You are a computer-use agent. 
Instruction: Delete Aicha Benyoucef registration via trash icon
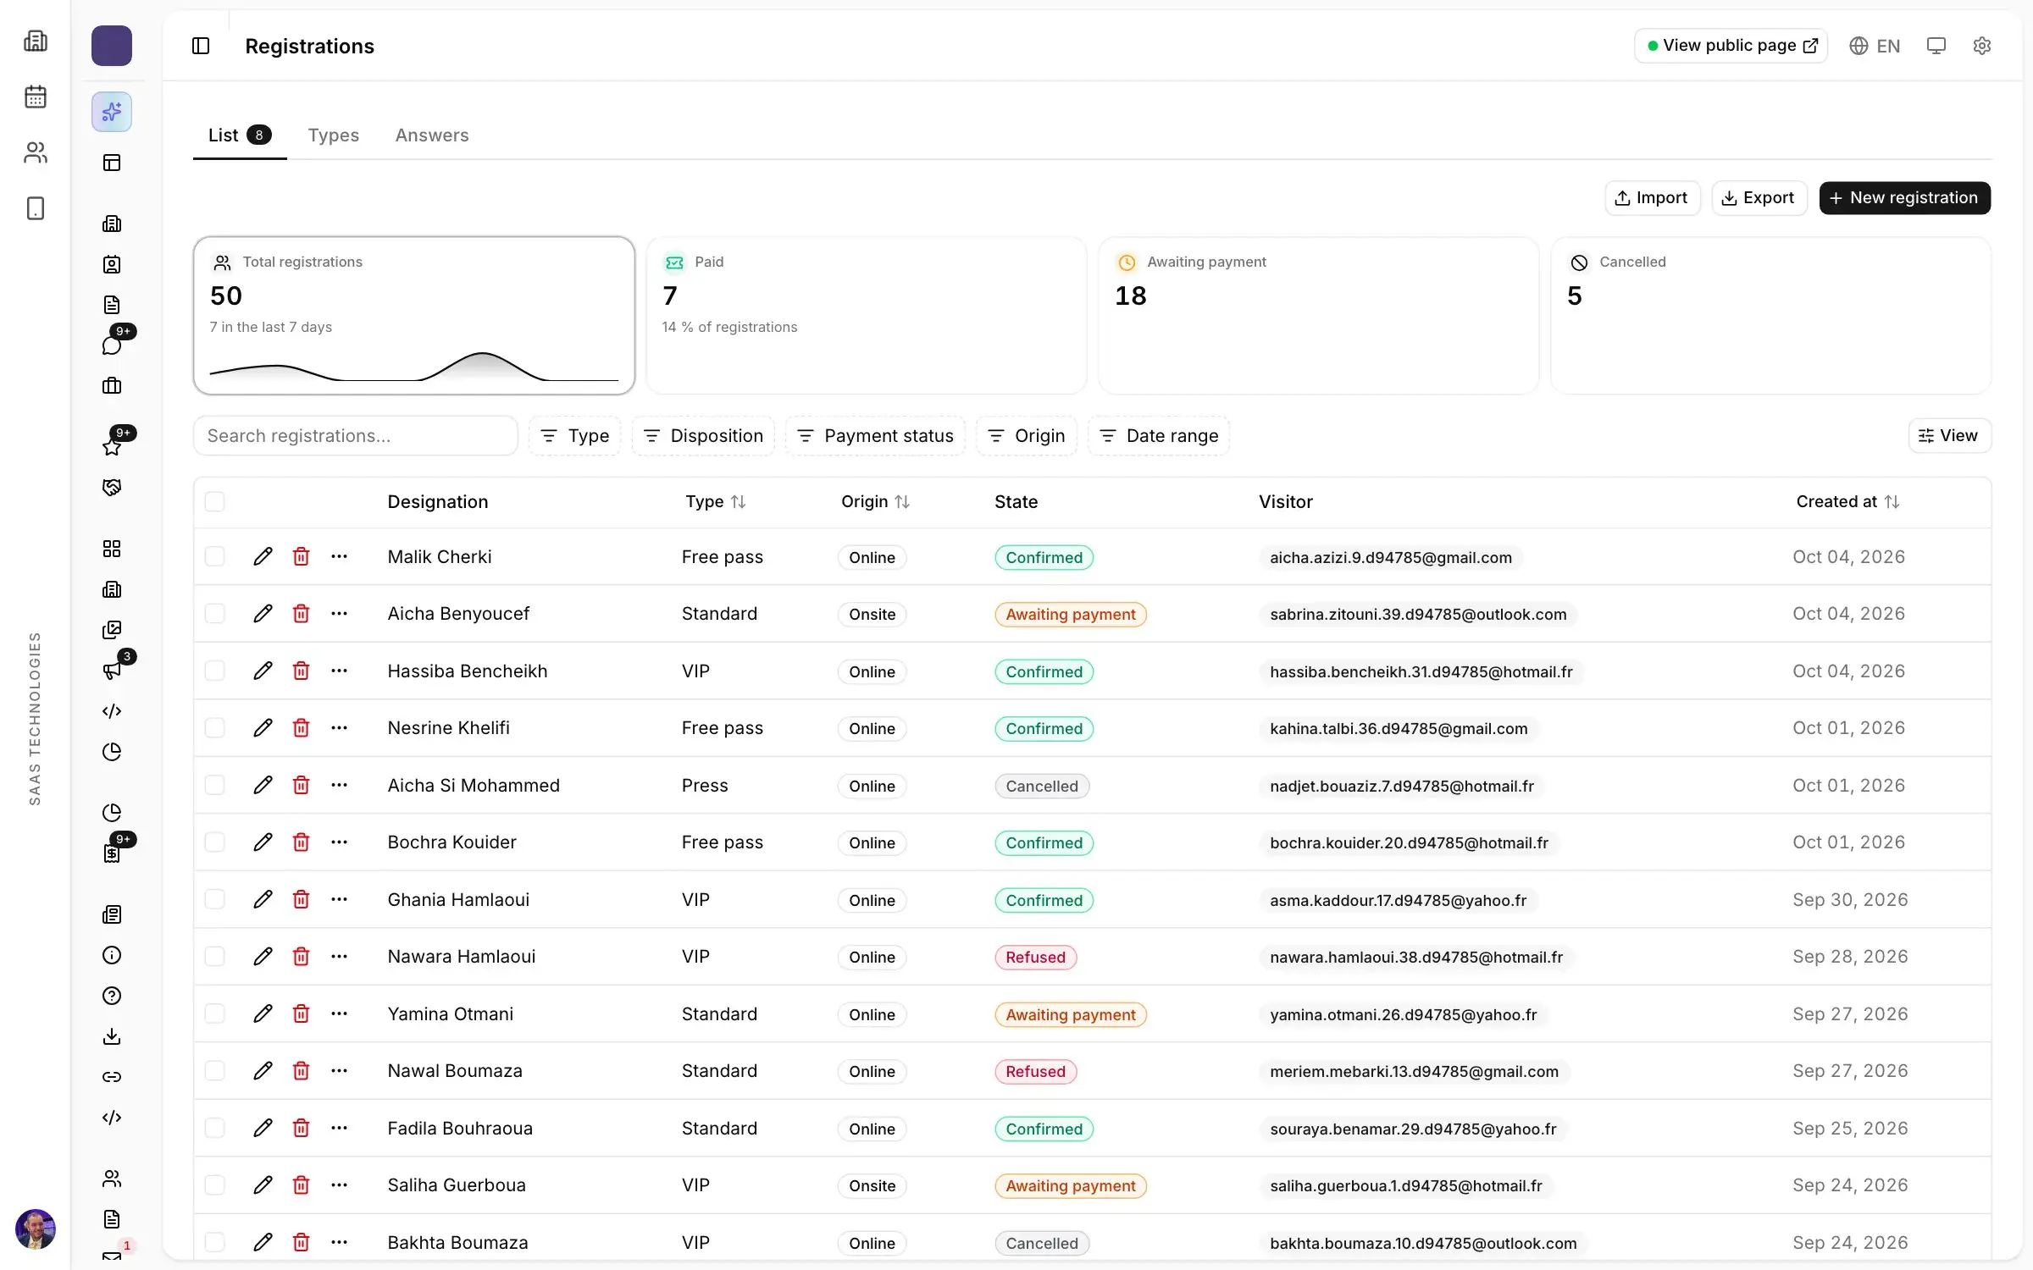301,613
